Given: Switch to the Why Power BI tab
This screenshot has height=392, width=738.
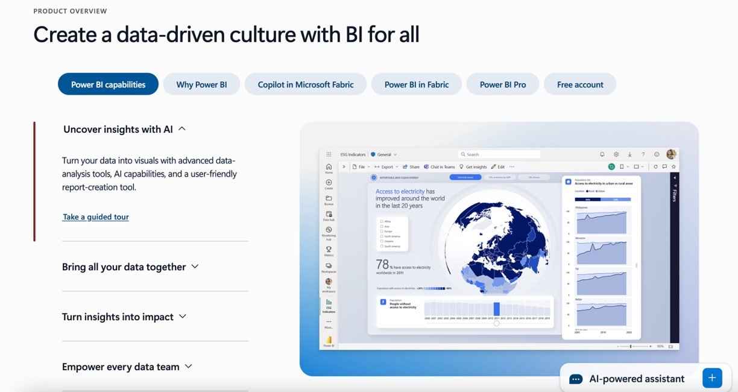Looking at the screenshot, I should [201, 84].
